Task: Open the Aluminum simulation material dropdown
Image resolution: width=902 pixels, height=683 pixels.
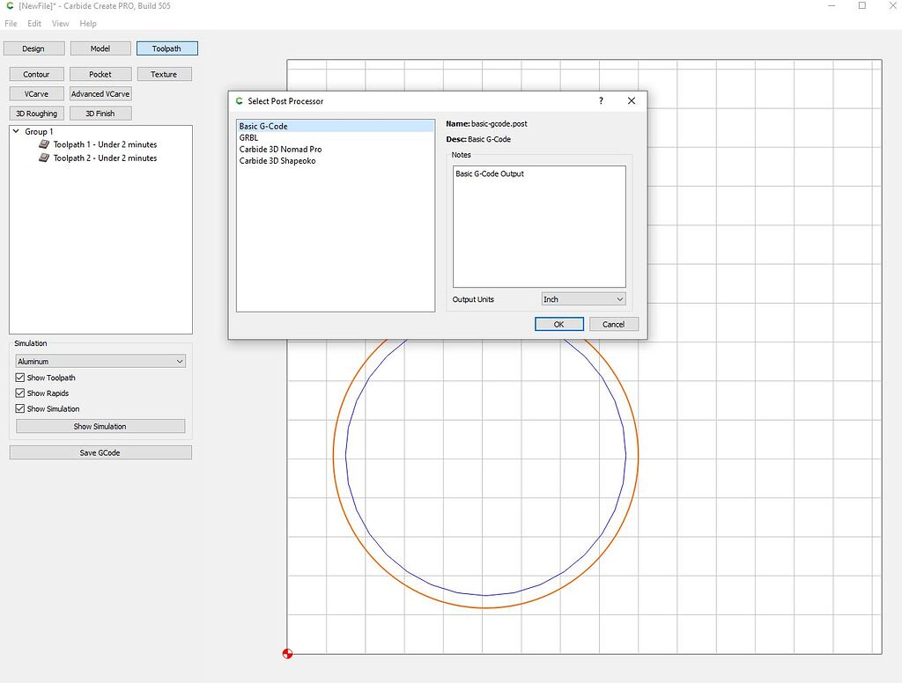Action: click(x=100, y=361)
